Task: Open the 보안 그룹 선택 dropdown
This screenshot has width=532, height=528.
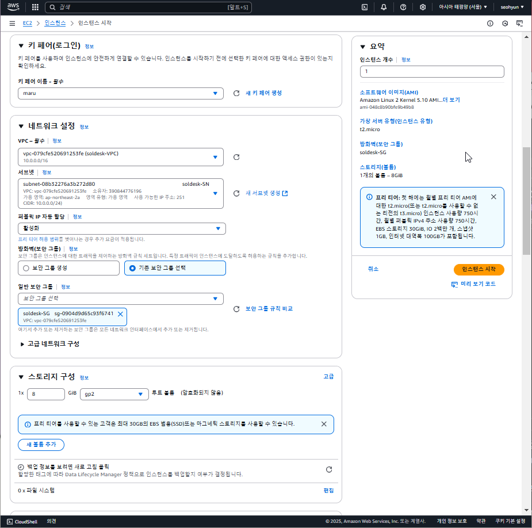Action: coord(121,299)
